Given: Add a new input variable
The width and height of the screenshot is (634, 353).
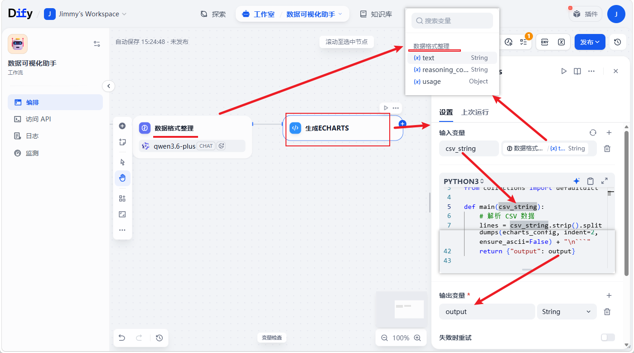Looking at the screenshot, I should pyautogui.click(x=609, y=133).
